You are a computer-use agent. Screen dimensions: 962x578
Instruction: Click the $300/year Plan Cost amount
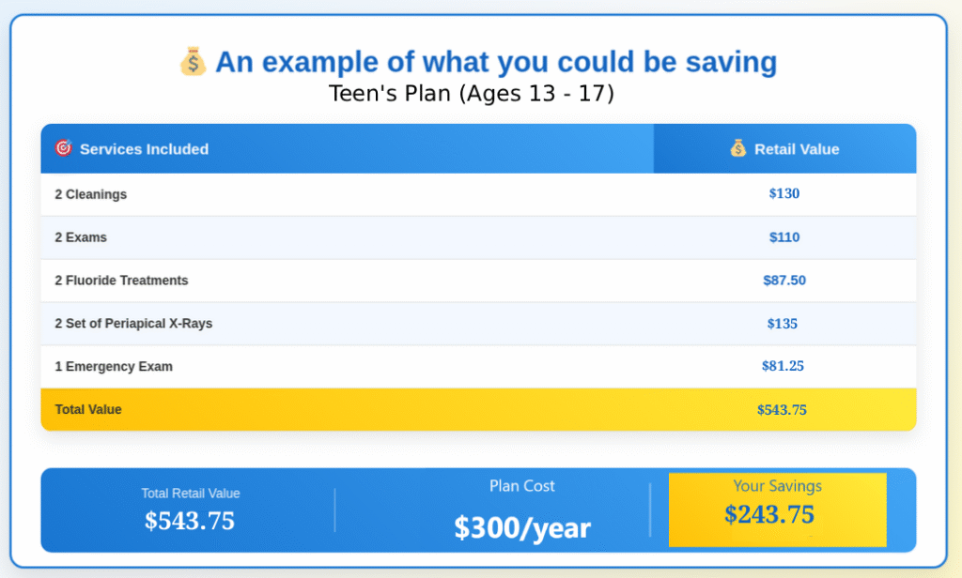coord(522,529)
